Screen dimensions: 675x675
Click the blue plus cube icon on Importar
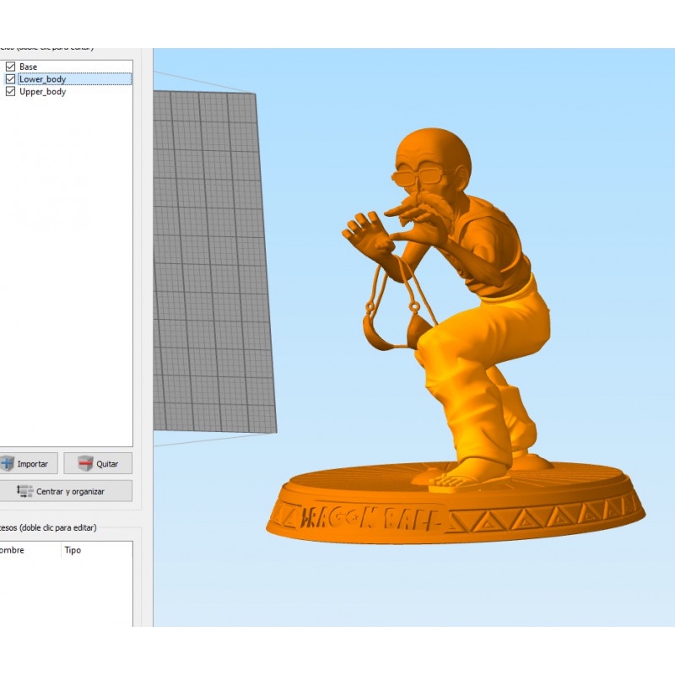8,463
